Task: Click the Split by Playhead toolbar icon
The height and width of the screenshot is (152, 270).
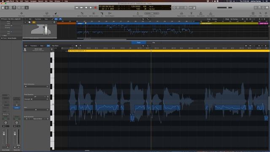Action: click(x=82, y=14)
